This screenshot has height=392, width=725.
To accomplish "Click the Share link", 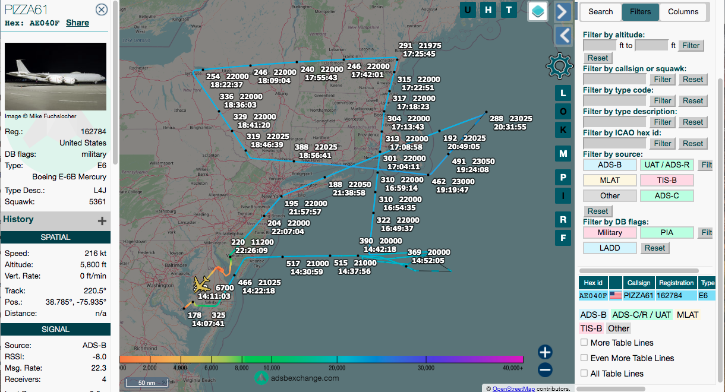I will click(x=77, y=23).
